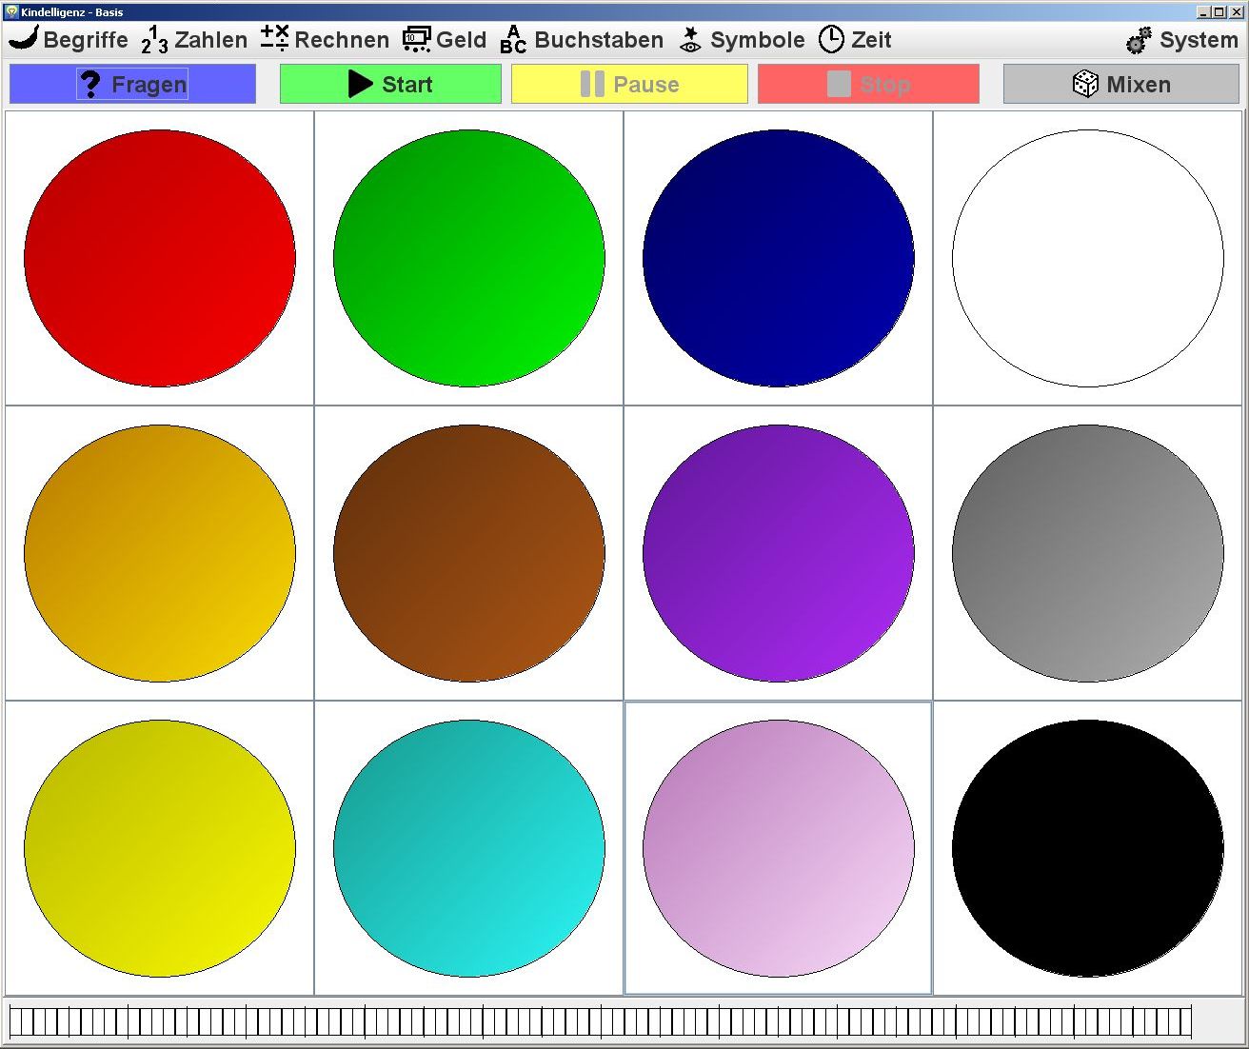Select the dark blue circle
This screenshot has width=1249, height=1049.
click(x=779, y=258)
